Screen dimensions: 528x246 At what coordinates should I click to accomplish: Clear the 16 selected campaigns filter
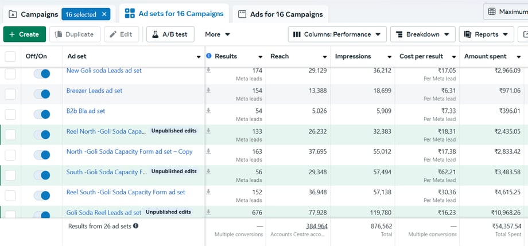[104, 14]
